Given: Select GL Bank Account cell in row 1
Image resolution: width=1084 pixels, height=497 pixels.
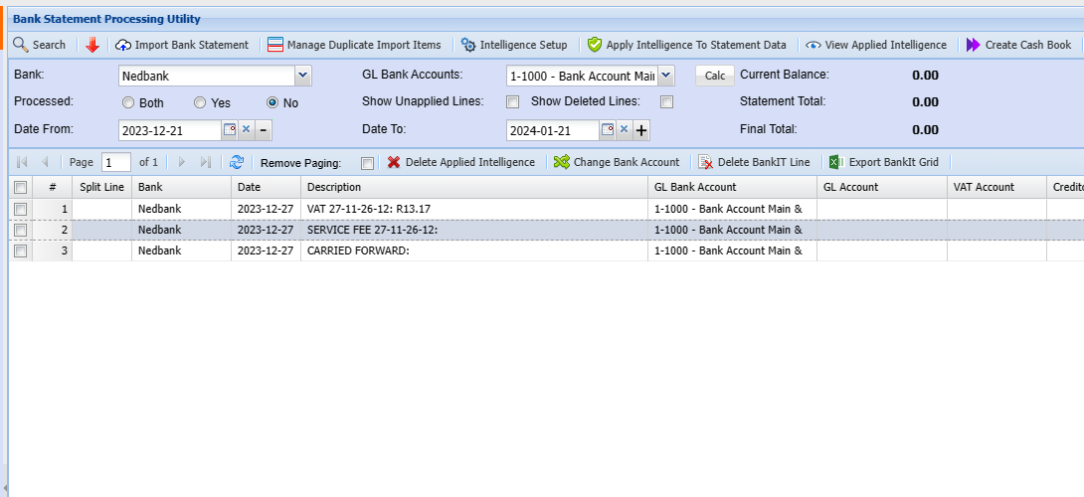Looking at the screenshot, I should 733,209.
